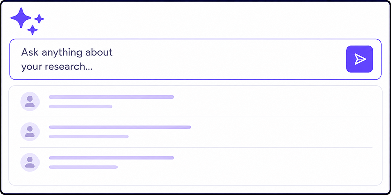
Task: Select the first user avatar icon
Action: coord(30,102)
